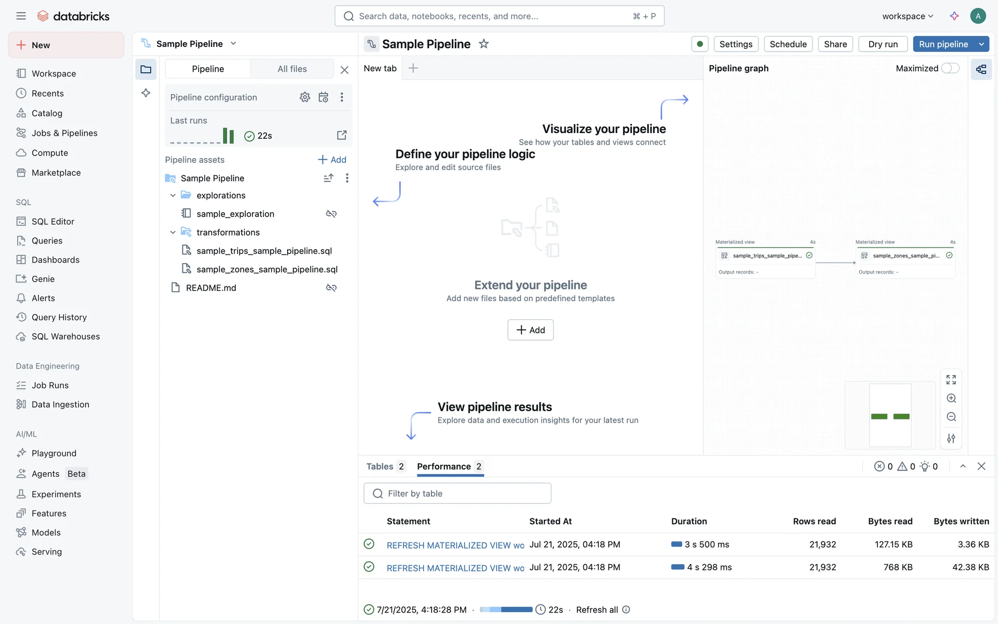998x624 pixels.
Task: Toggle unlink icon for README.md
Action: point(331,288)
